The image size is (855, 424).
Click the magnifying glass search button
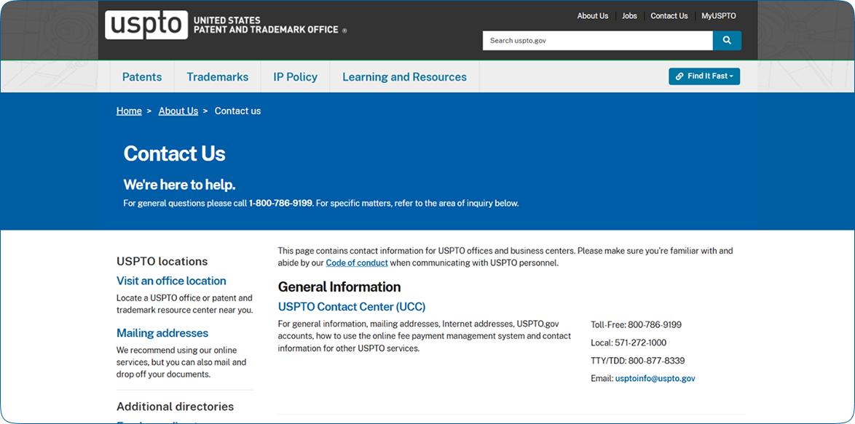(727, 40)
